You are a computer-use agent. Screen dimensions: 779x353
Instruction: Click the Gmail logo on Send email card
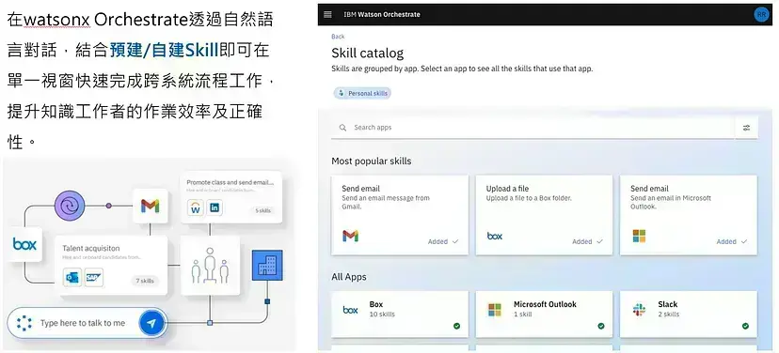350,236
